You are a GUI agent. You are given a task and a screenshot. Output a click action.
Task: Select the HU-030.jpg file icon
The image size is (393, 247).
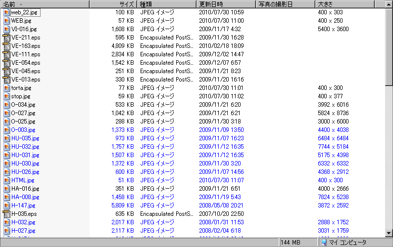pyautogui.click(x=7, y=164)
